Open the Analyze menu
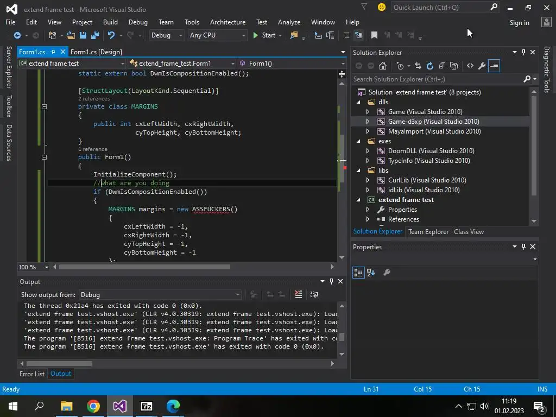Viewport: 556px width, 417px height. pyautogui.click(x=289, y=22)
